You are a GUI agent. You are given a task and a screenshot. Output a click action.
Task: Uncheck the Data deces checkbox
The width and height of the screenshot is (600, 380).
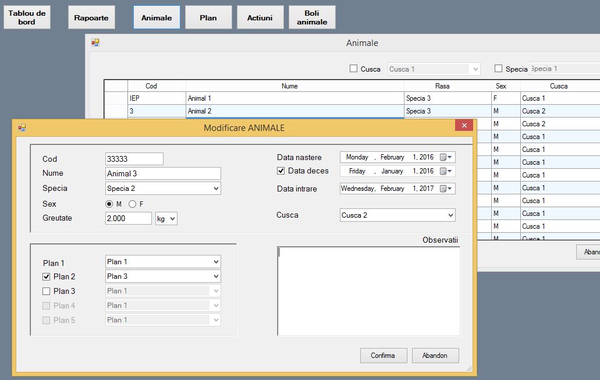pyautogui.click(x=281, y=171)
